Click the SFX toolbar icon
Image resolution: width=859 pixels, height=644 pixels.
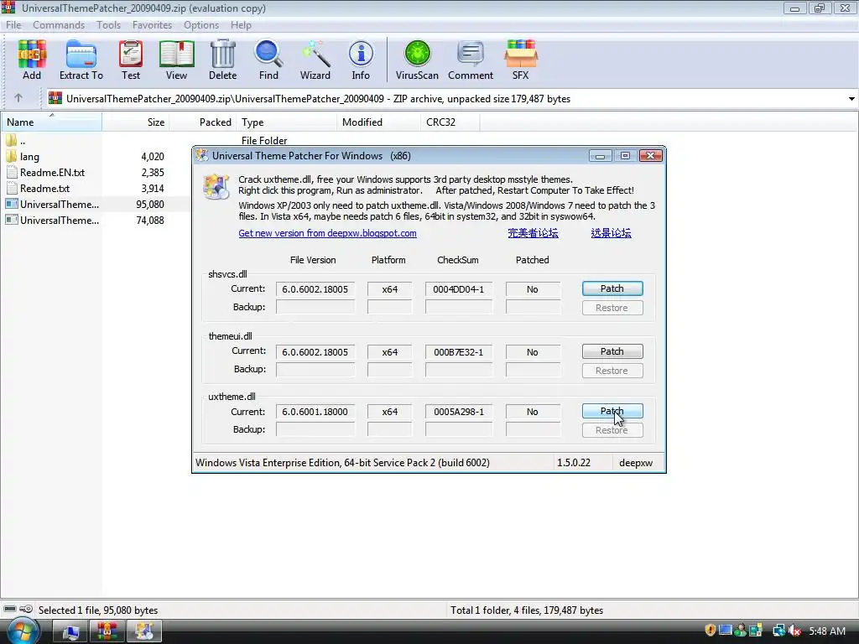tap(520, 60)
